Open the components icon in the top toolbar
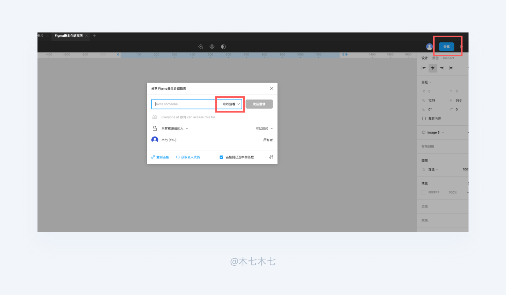Image resolution: width=506 pixels, height=295 pixels. coord(212,47)
